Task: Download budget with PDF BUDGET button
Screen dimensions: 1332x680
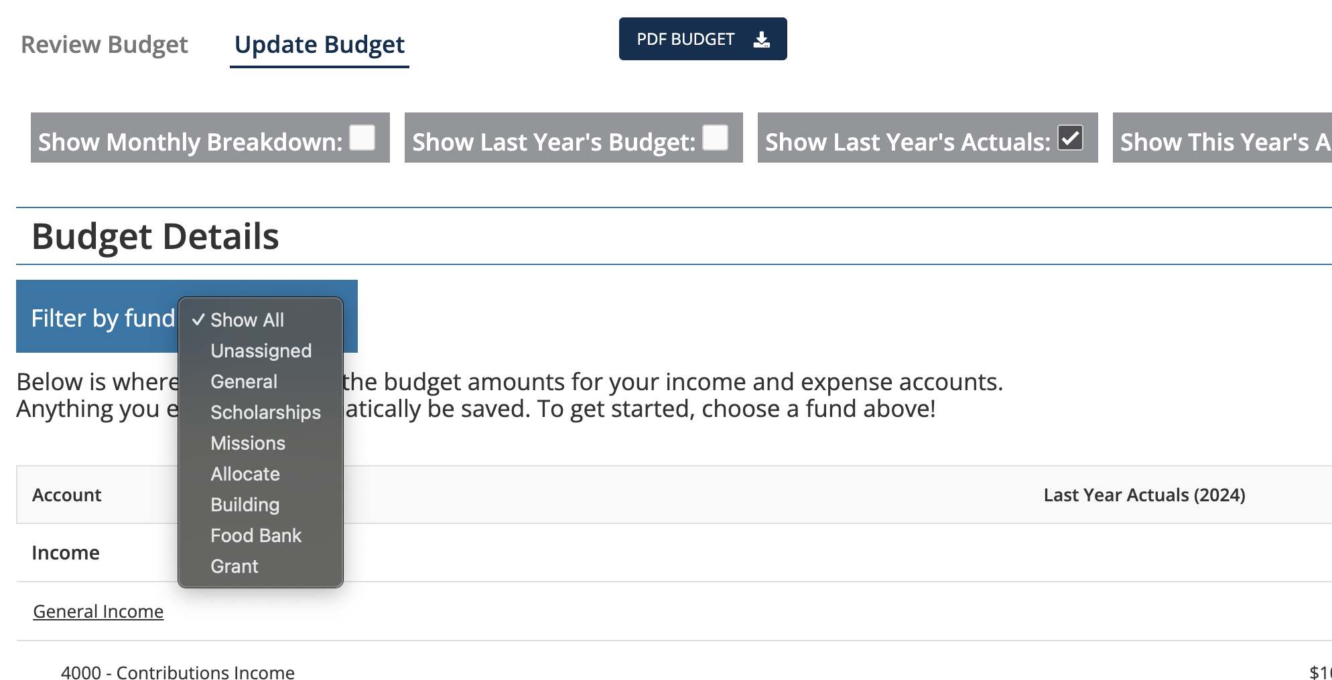Action: 703,39
